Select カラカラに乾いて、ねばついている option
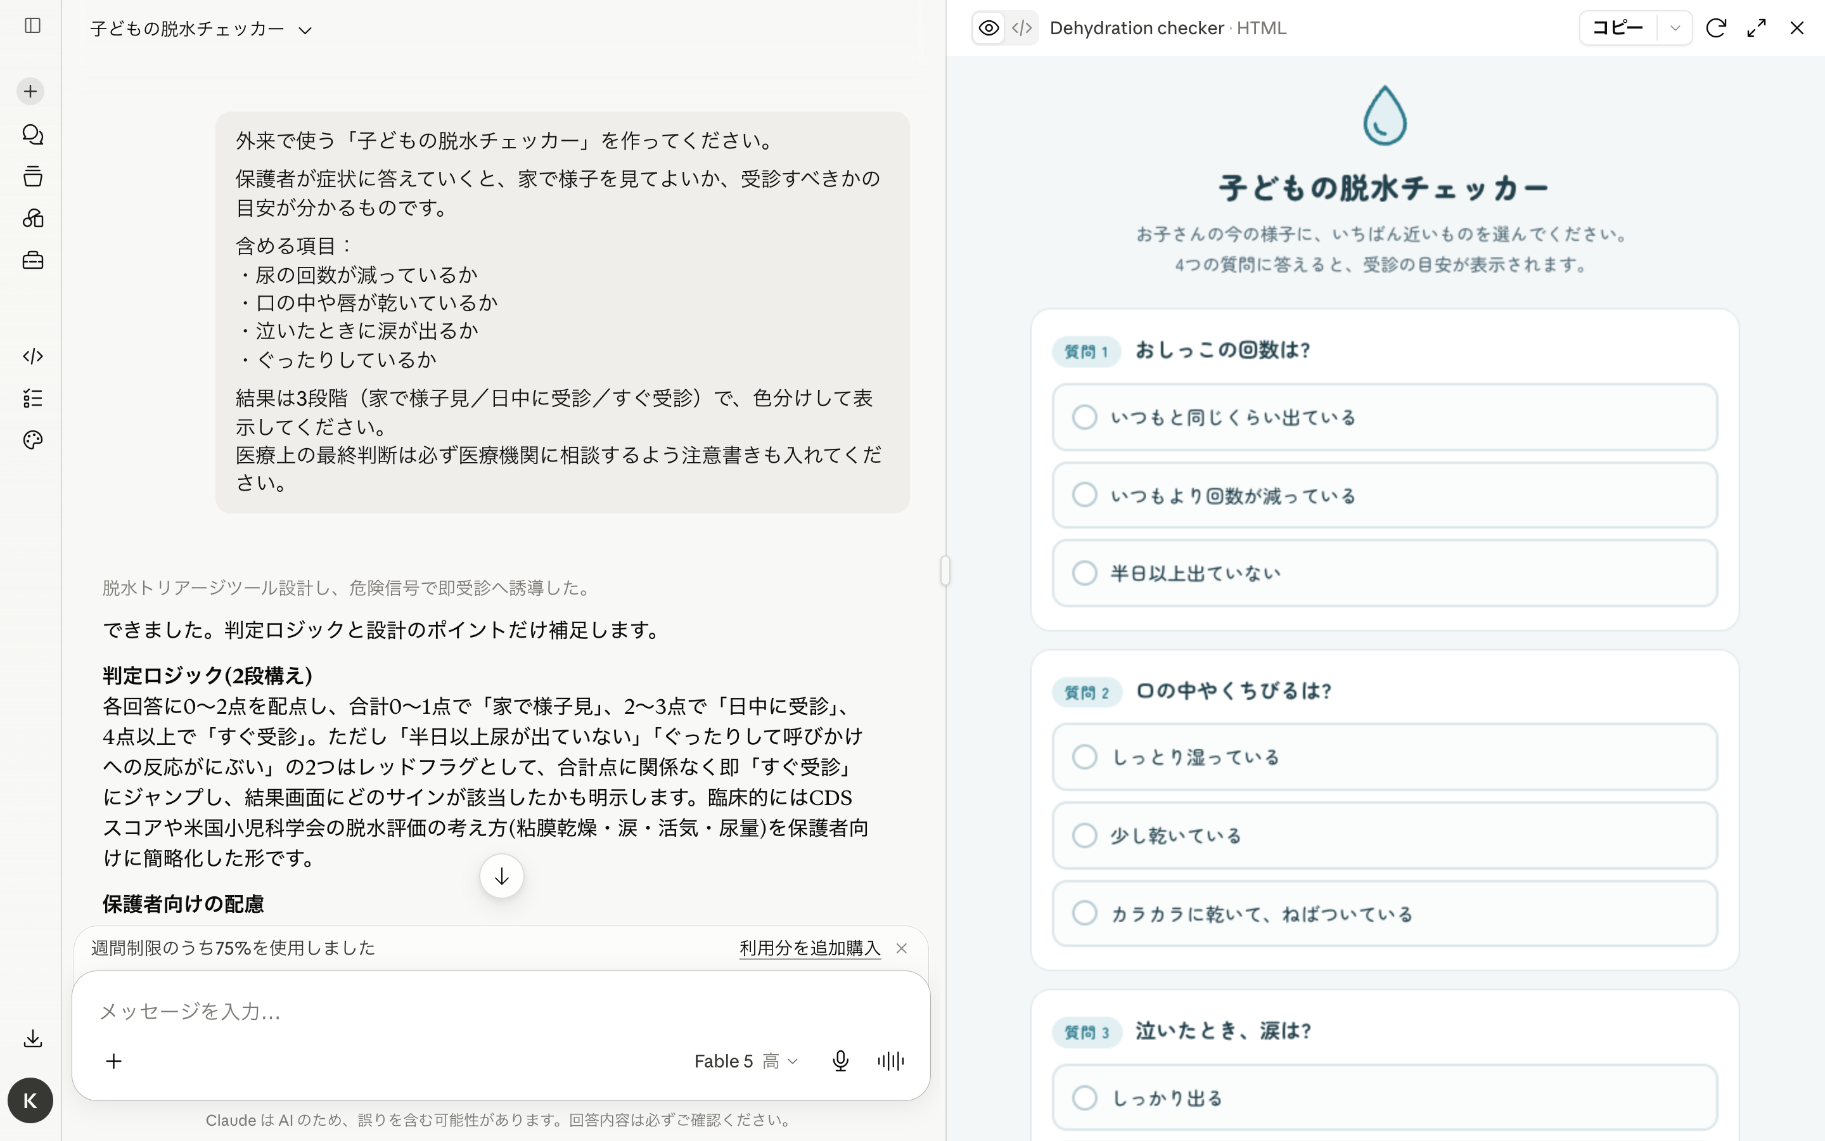 point(1385,913)
